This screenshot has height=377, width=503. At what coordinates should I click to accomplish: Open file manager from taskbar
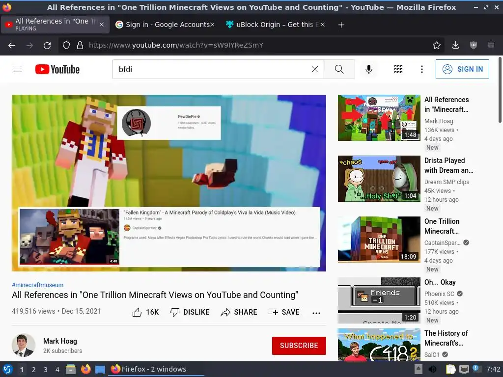[71, 369]
